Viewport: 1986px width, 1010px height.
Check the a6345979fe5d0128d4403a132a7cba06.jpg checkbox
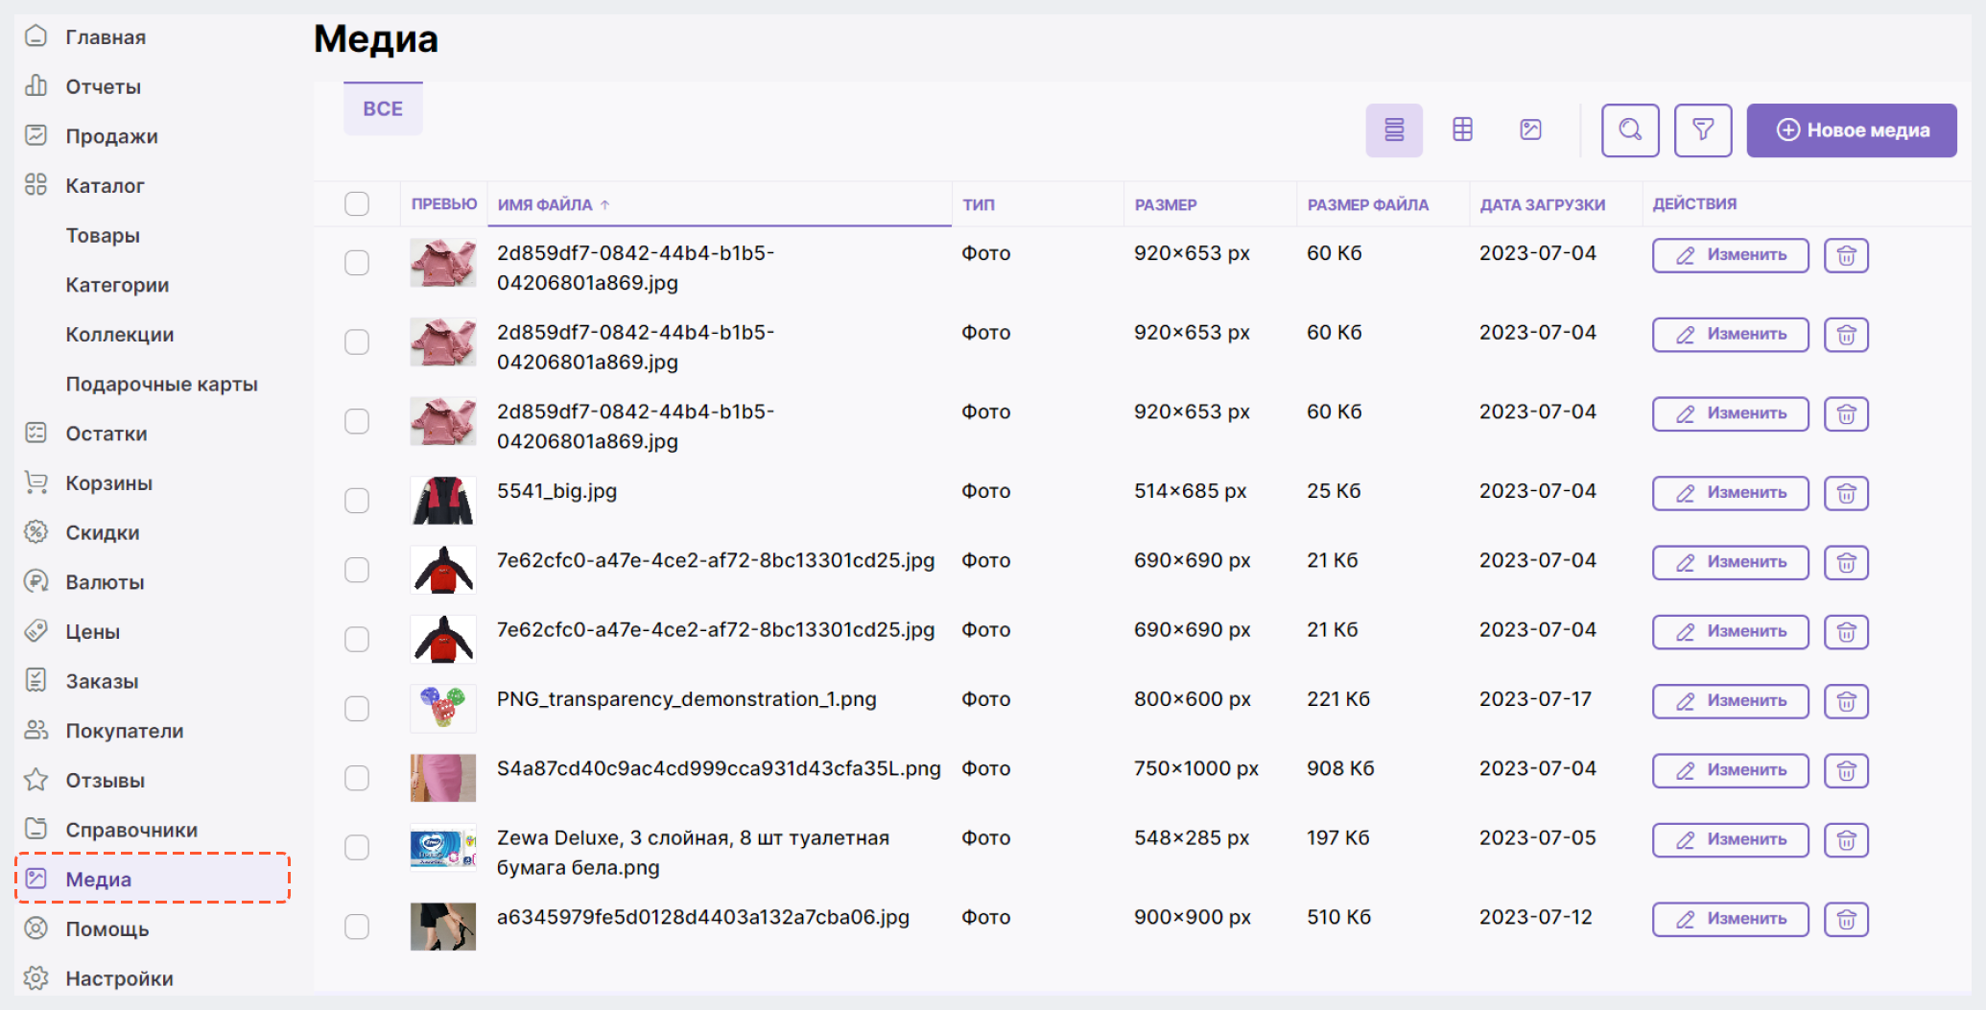coord(357,926)
